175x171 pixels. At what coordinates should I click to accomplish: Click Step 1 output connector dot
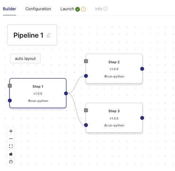66,94
